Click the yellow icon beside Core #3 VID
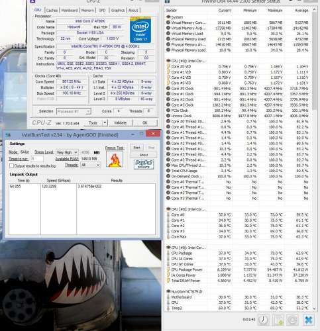The height and width of the screenshot is (331, 320). (x=168, y=83)
